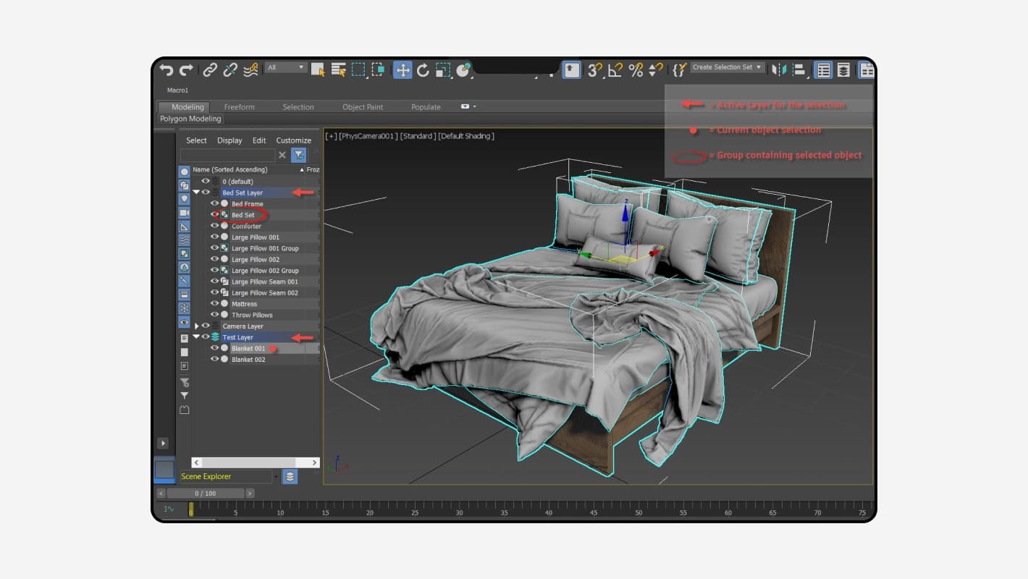The width and height of the screenshot is (1028, 579).
Task: Select the Select and Move tool
Action: pyautogui.click(x=403, y=69)
